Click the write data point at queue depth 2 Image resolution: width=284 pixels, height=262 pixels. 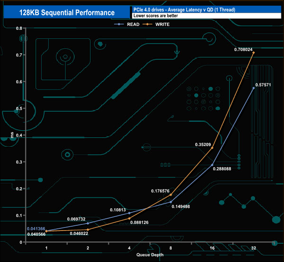[x=88, y=230]
